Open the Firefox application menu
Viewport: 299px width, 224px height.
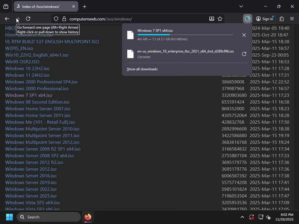pos(292,19)
